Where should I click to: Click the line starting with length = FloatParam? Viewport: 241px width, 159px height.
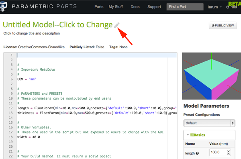point(97,108)
